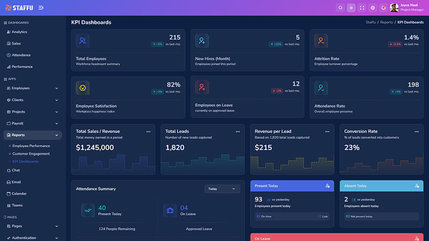
Task: Open the notifications bell
Action: [383, 8]
